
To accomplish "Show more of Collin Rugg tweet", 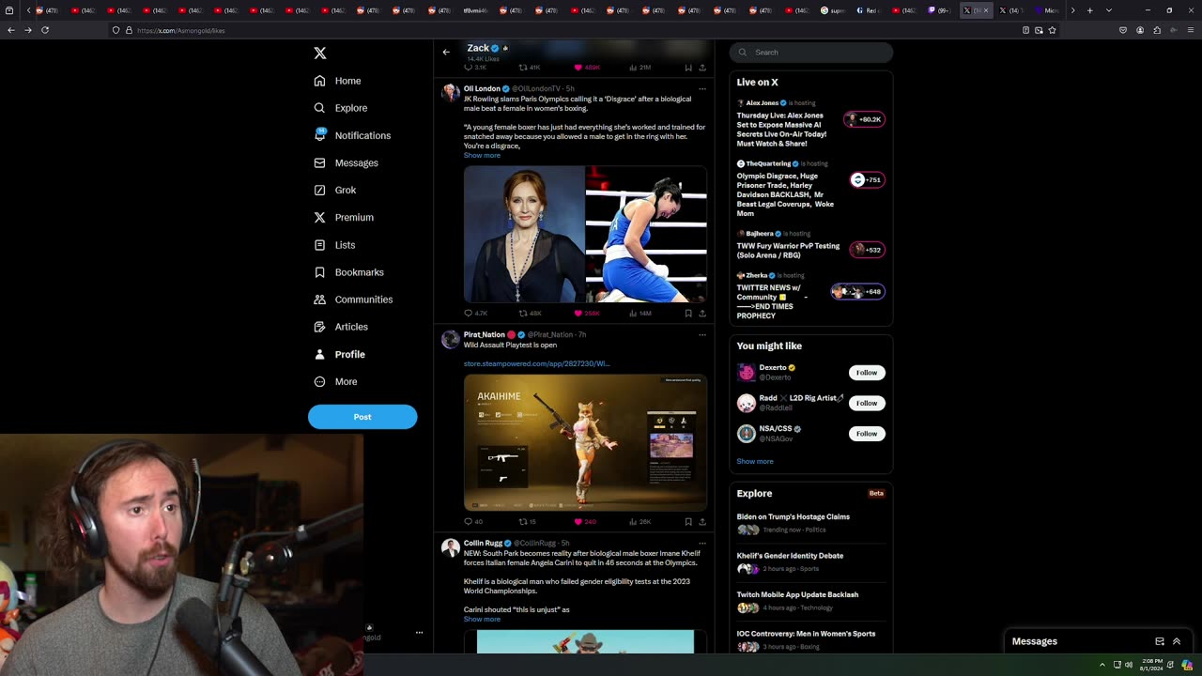I will (x=482, y=619).
